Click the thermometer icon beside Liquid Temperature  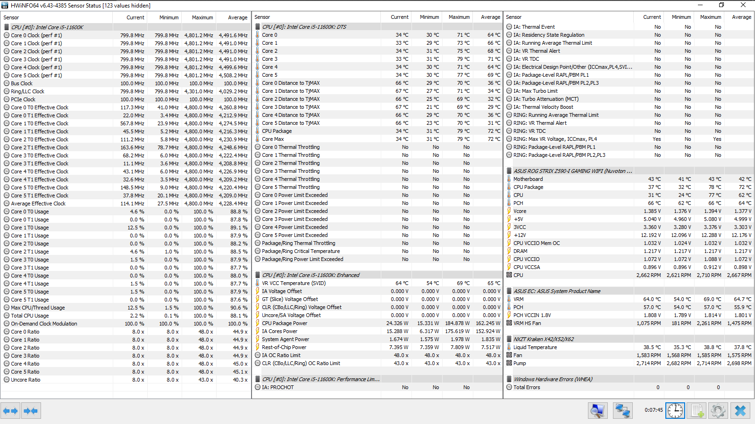(509, 347)
